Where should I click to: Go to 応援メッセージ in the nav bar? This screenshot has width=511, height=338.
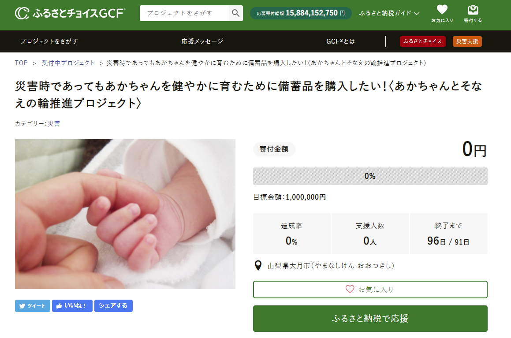point(202,41)
